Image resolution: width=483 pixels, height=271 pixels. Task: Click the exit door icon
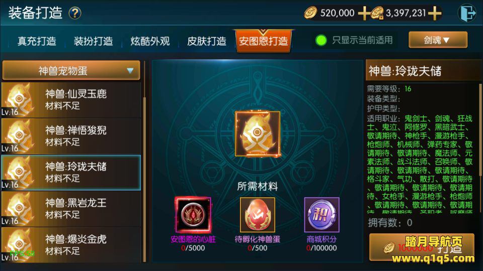pos(467,13)
